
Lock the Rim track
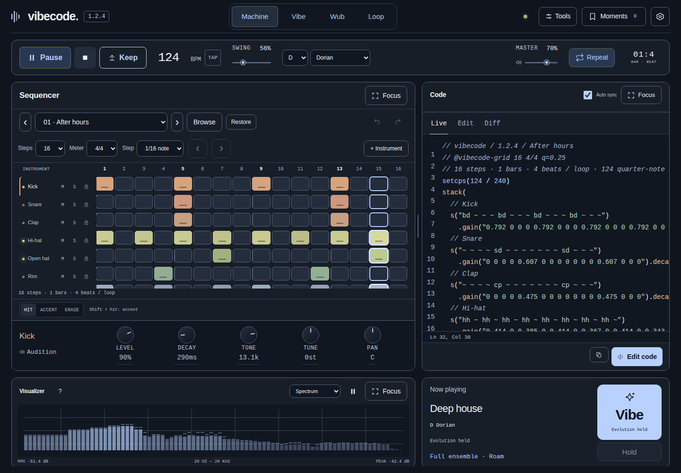[86, 277]
